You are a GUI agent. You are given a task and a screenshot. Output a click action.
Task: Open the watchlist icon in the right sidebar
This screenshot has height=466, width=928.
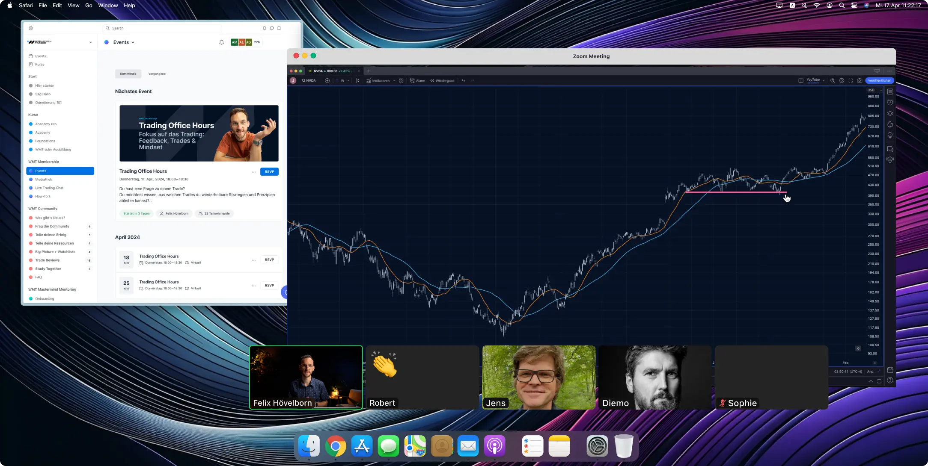[890, 91]
